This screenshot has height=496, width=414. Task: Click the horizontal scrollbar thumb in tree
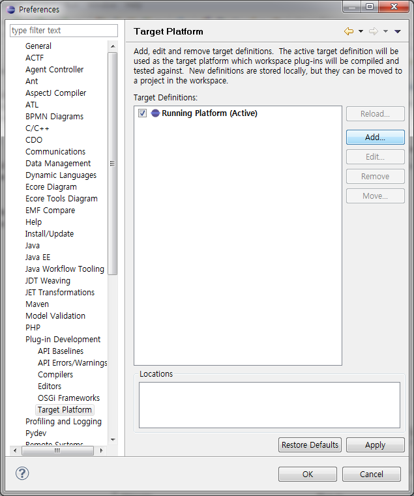point(57,450)
